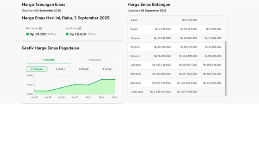Open the Harga Jual tab
Viewport: 259px width, 145px height.
click(x=95, y=60)
